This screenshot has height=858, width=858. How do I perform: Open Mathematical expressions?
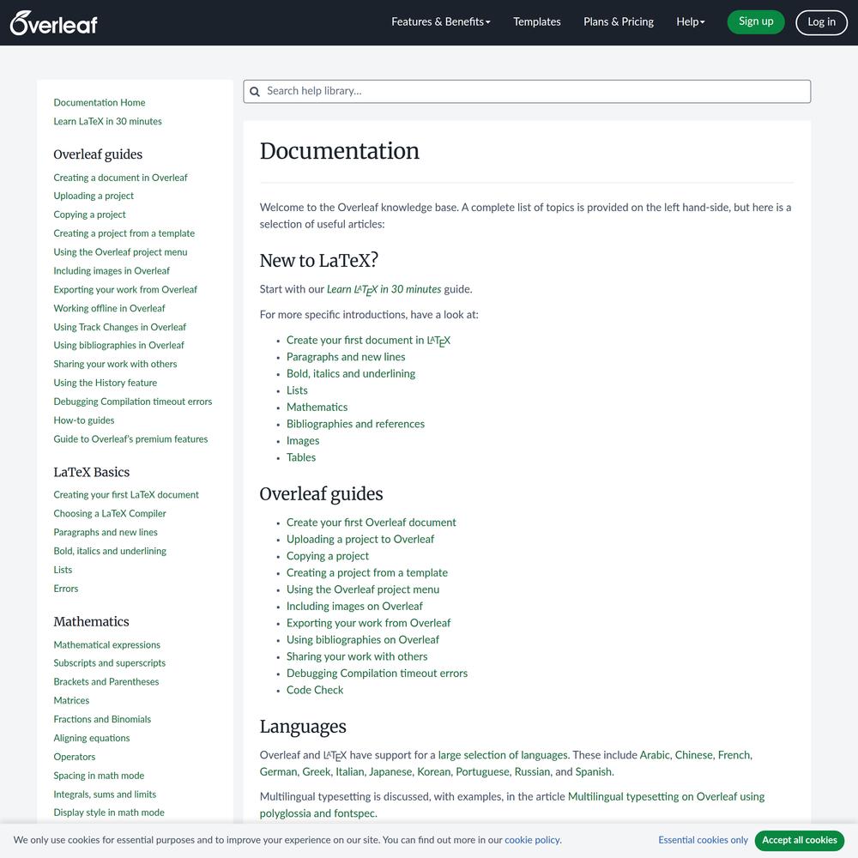(106, 644)
